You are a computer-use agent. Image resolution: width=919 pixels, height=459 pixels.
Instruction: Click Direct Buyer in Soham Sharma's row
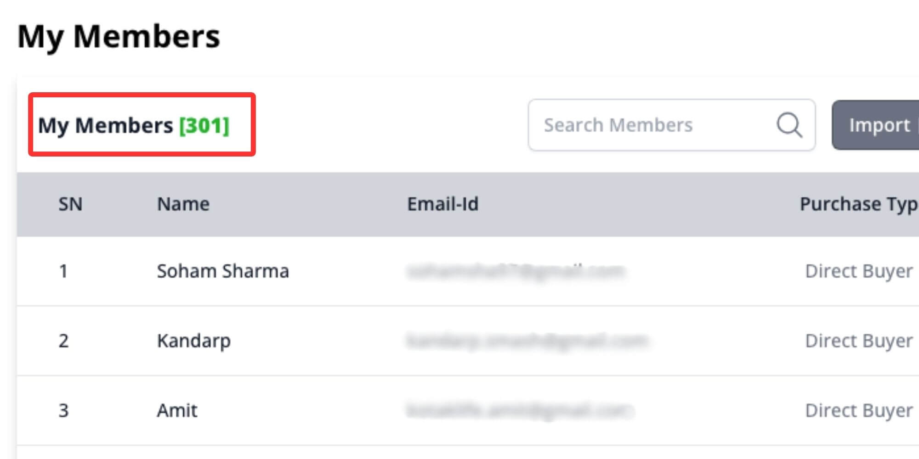pyautogui.click(x=858, y=271)
